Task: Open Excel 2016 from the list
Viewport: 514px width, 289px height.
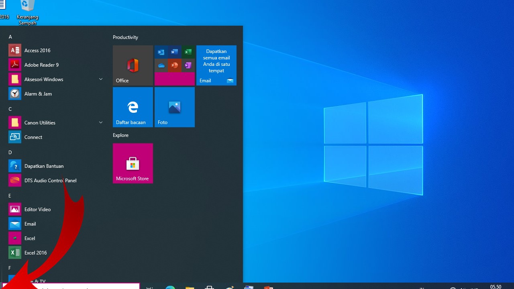Action: click(x=55, y=252)
